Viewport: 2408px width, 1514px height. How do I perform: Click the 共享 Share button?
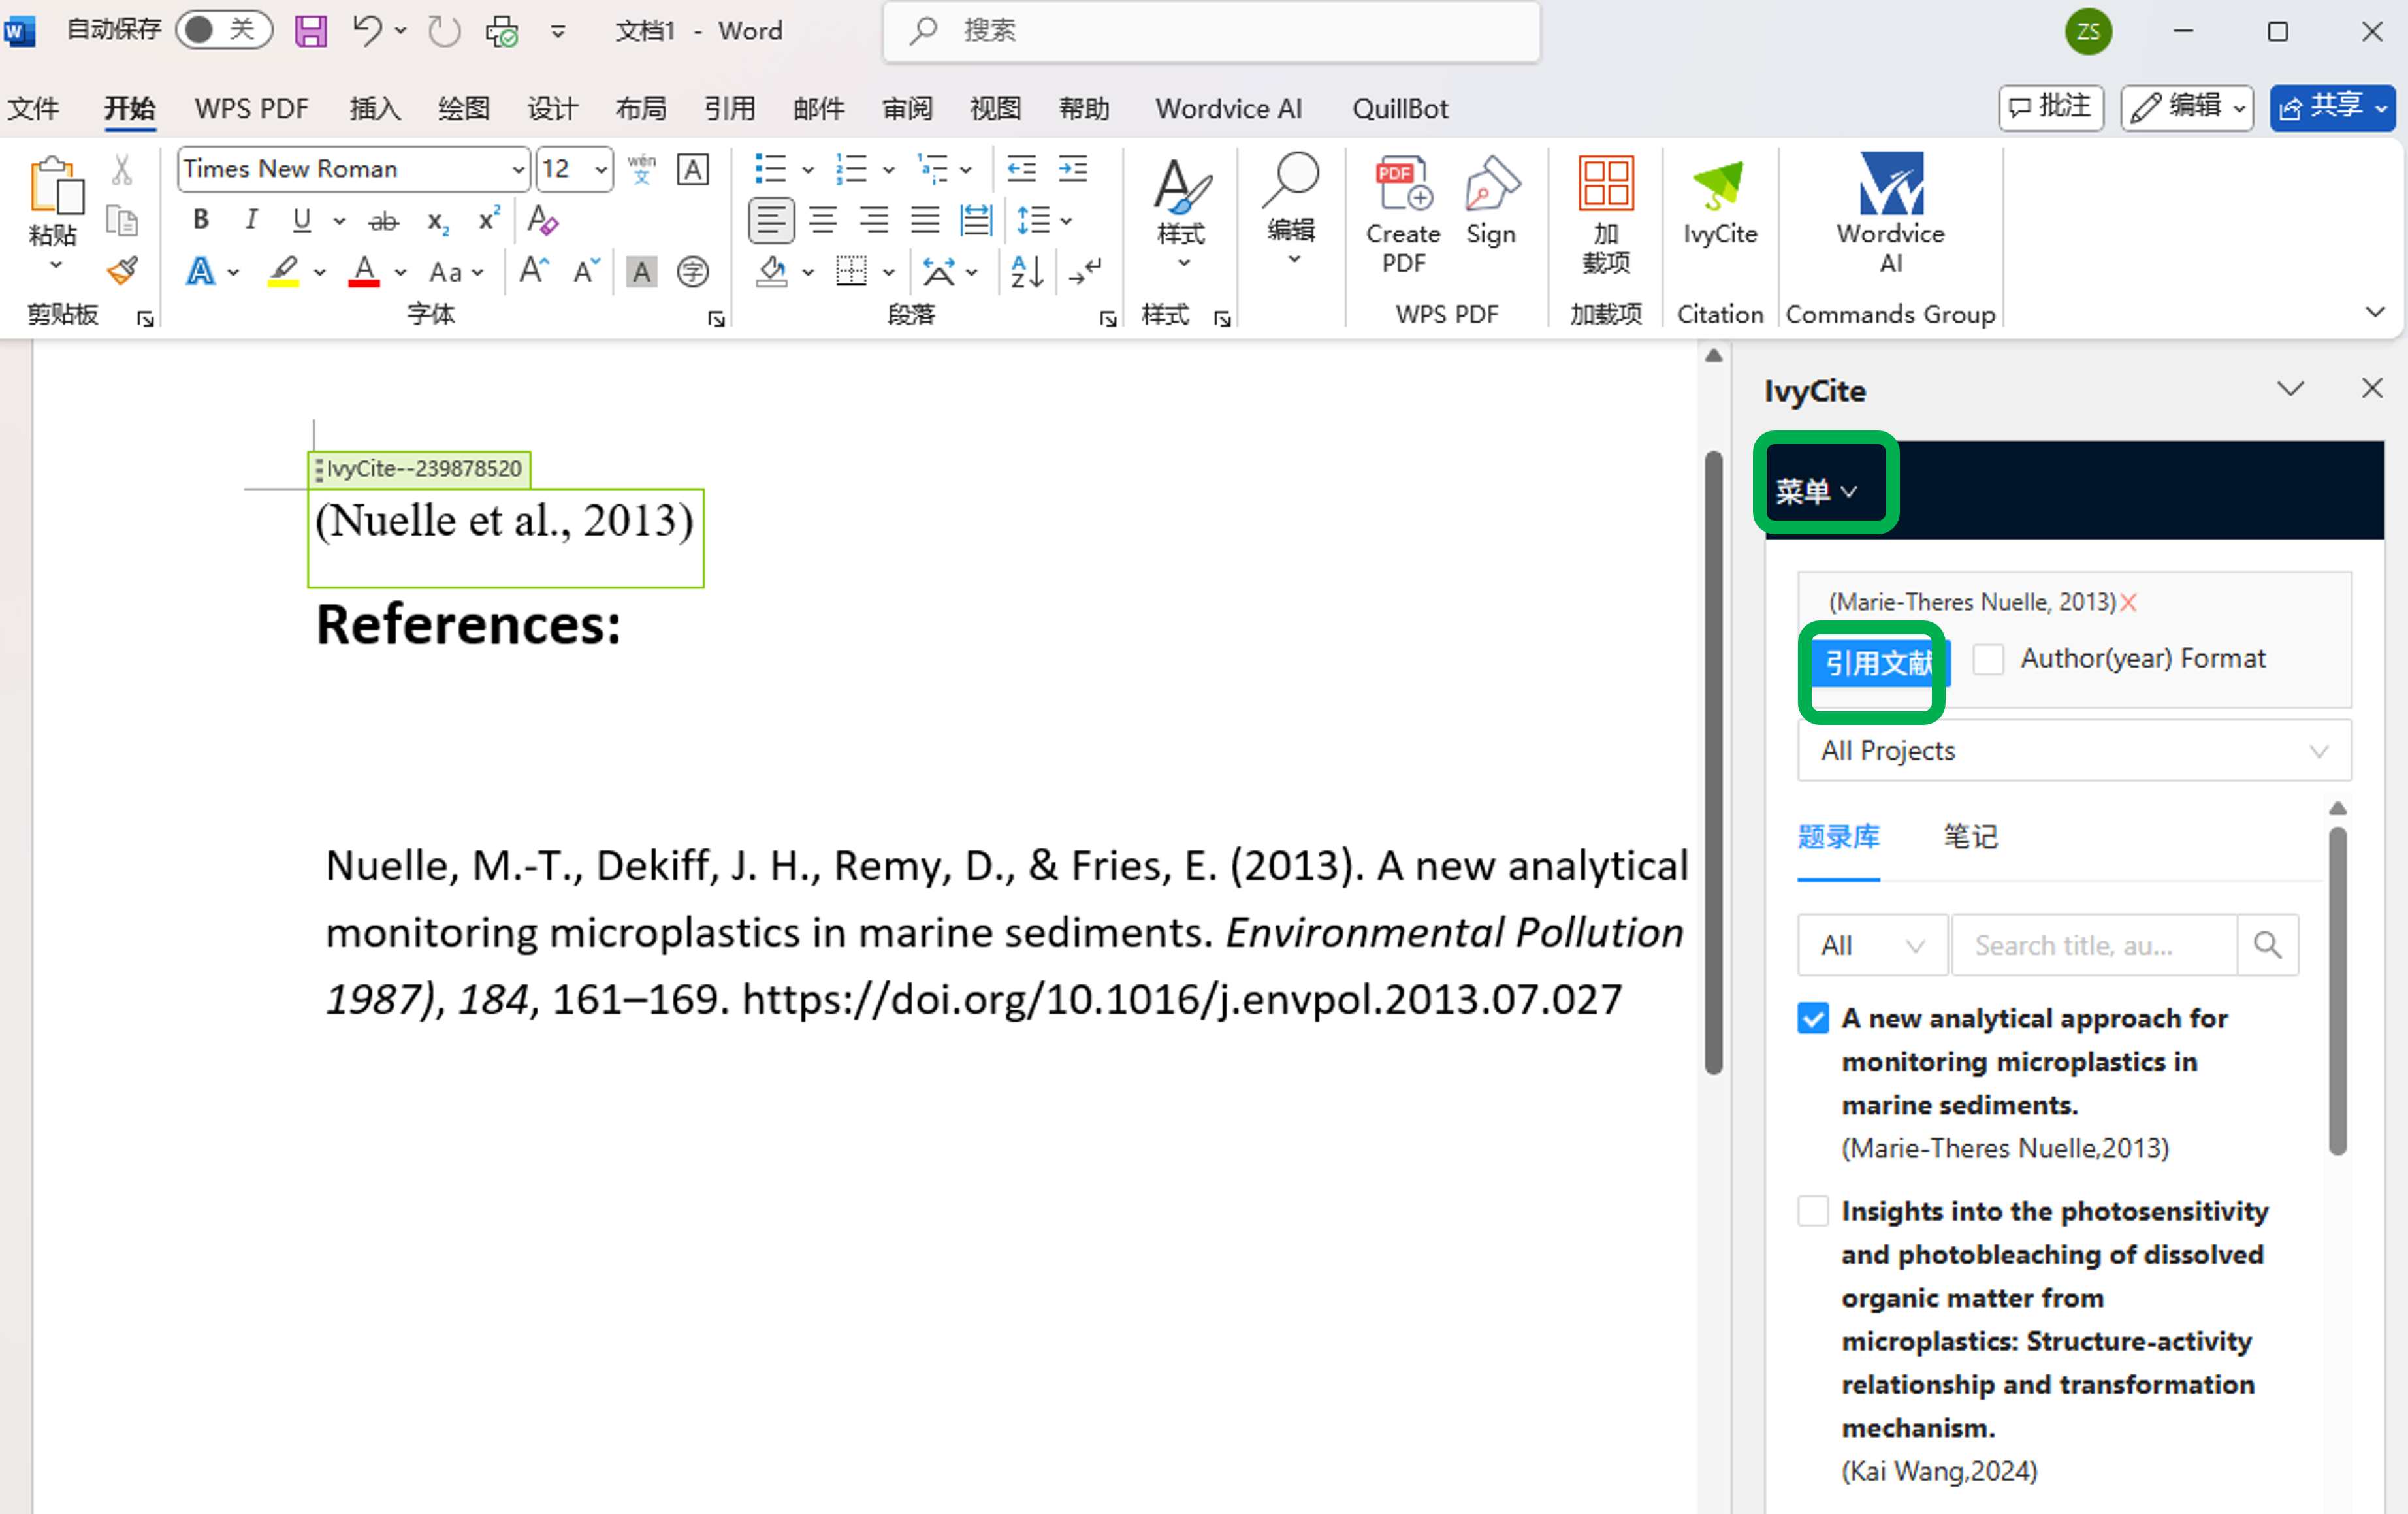(x=2332, y=107)
